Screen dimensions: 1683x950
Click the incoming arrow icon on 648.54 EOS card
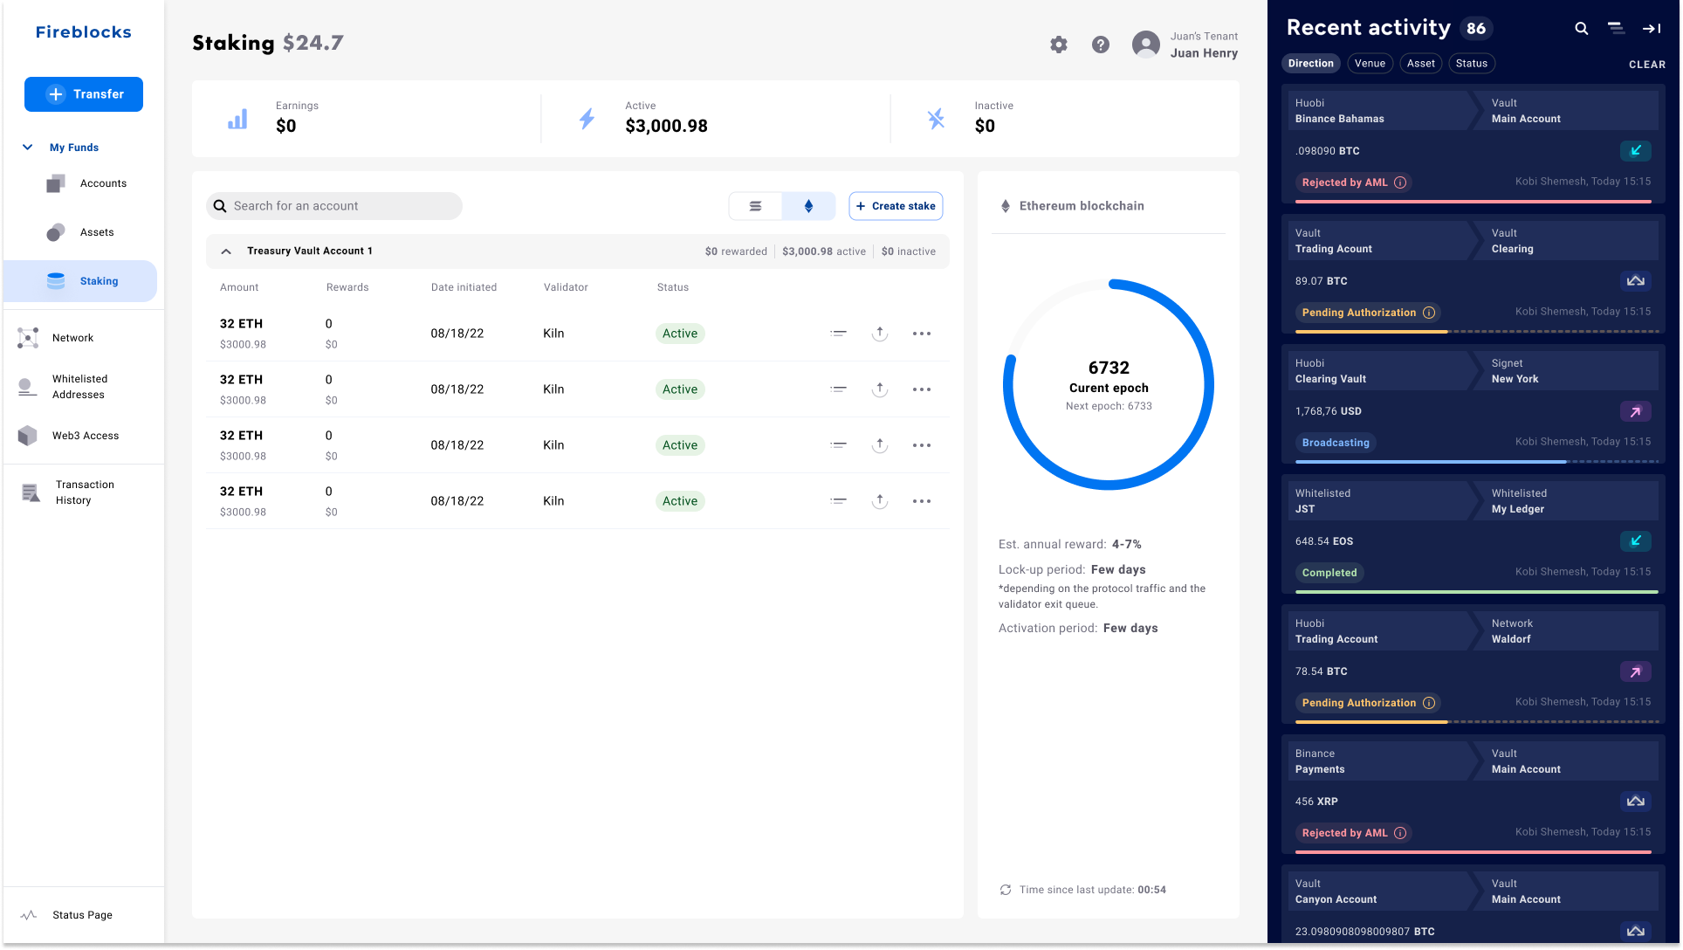(1636, 541)
